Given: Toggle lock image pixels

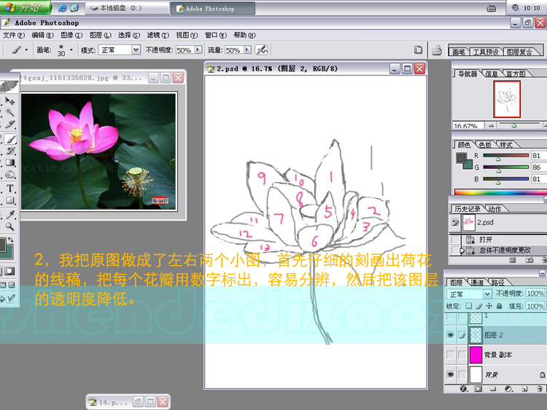Looking at the screenshot, I should click(479, 306).
